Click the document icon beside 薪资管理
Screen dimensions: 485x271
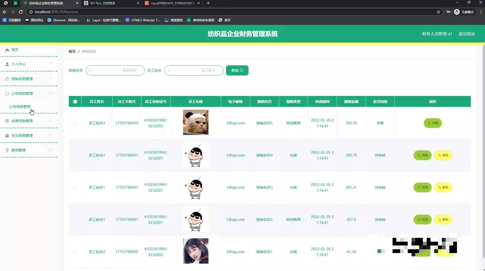(7, 150)
